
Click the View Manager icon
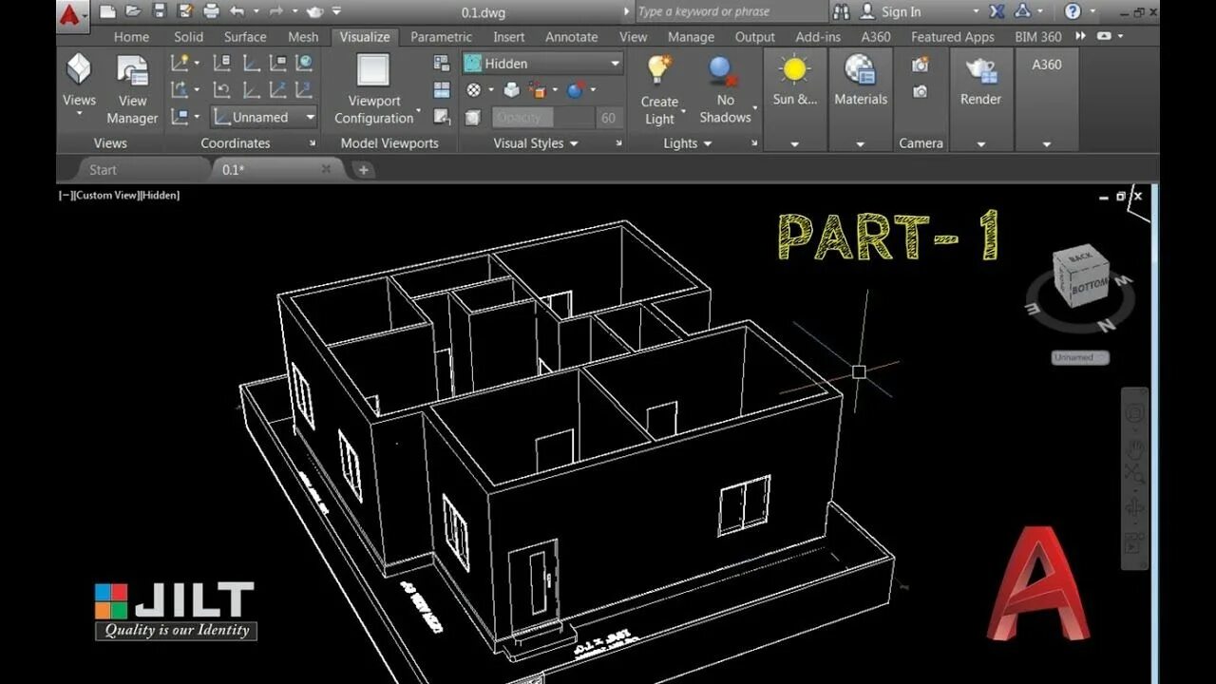[132, 72]
